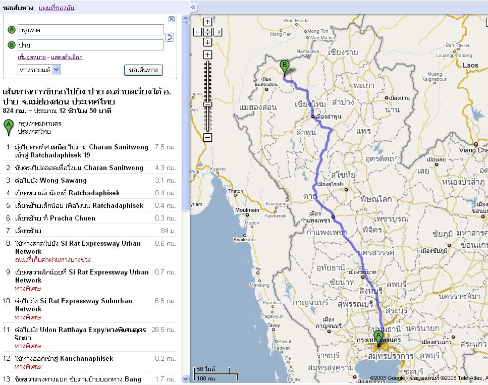Select step 2 ขับตรงไป Charan Sanitwong

tap(90, 168)
